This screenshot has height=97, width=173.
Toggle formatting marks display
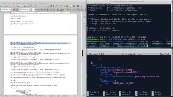[x=54, y=6]
